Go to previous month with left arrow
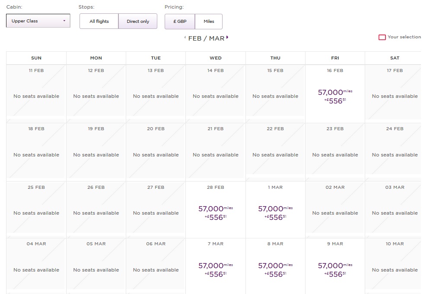 pyautogui.click(x=185, y=38)
